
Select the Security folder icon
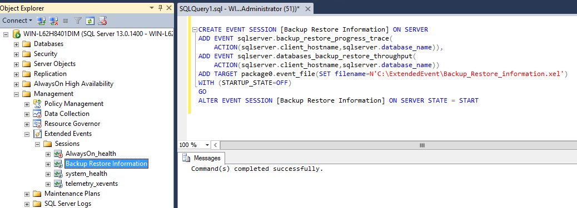tap(26, 54)
